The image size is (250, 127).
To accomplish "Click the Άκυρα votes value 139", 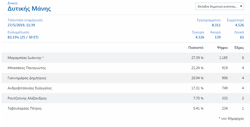I will click(218, 37).
